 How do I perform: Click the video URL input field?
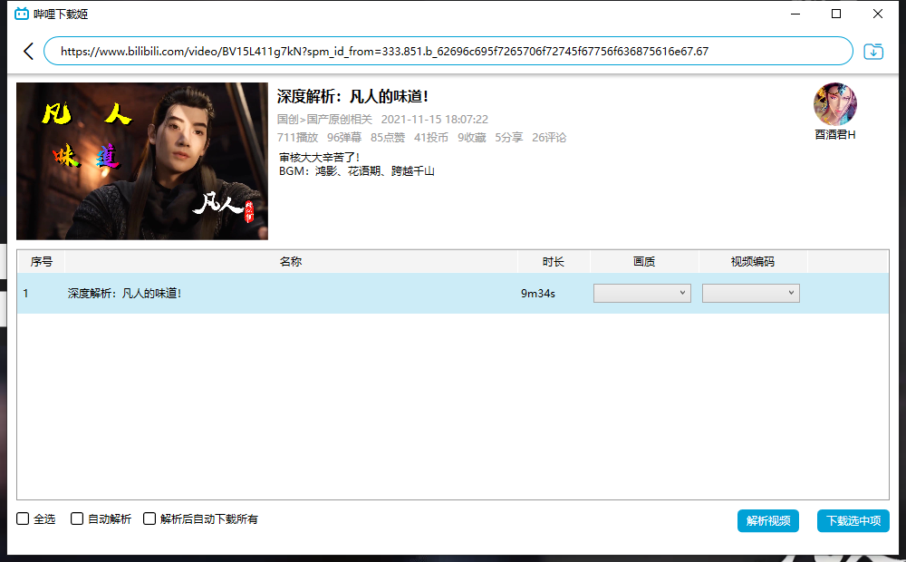(448, 52)
